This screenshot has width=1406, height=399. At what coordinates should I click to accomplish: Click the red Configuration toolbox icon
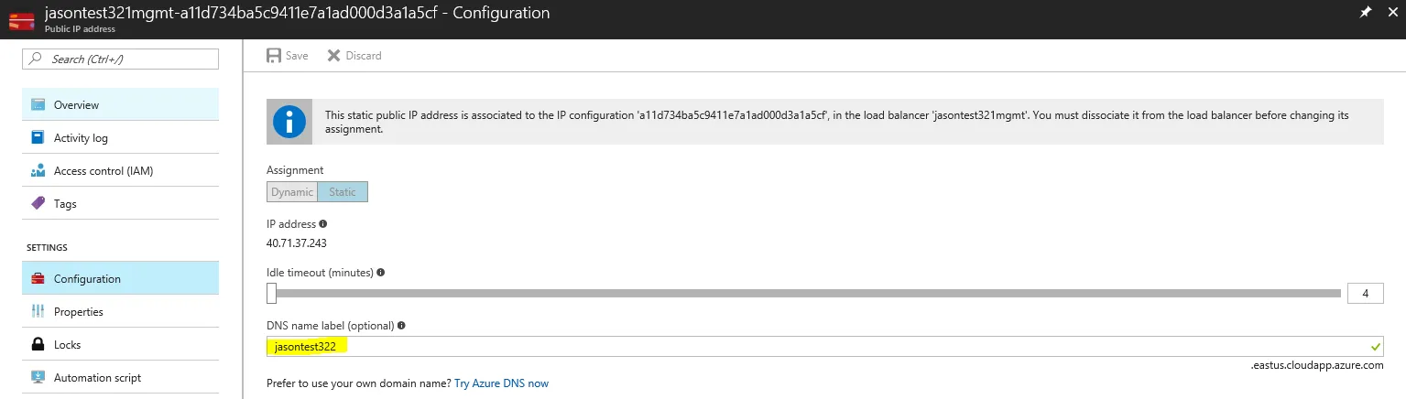point(38,278)
